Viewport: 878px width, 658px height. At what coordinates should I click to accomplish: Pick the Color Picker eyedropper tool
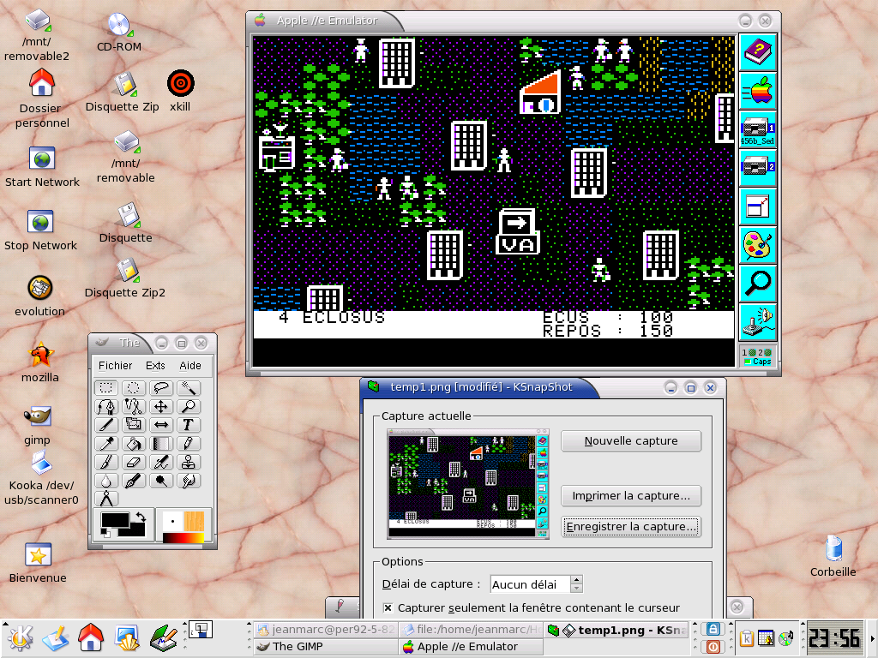point(105,443)
